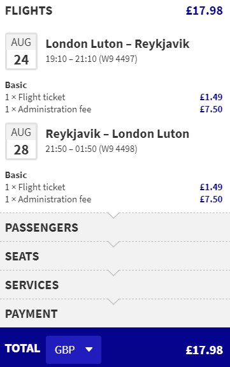Viewport: 230px width, 367px height.
Task: Open the PAYMENT section
Action: (115, 313)
